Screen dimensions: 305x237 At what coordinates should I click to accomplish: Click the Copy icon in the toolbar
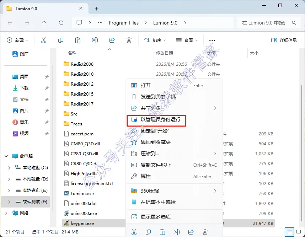(x=61, y=40)
